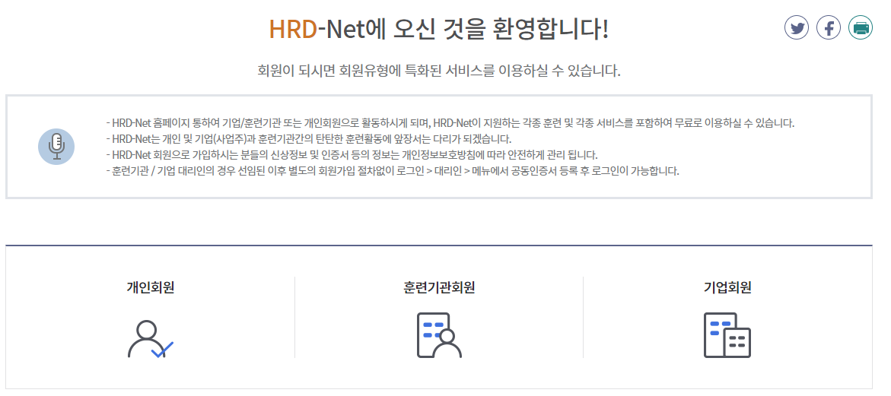Choose the 훈련기관회원 heading
Image resolution: width=891 pixels, height=396 pixels.
click(439, 287)
